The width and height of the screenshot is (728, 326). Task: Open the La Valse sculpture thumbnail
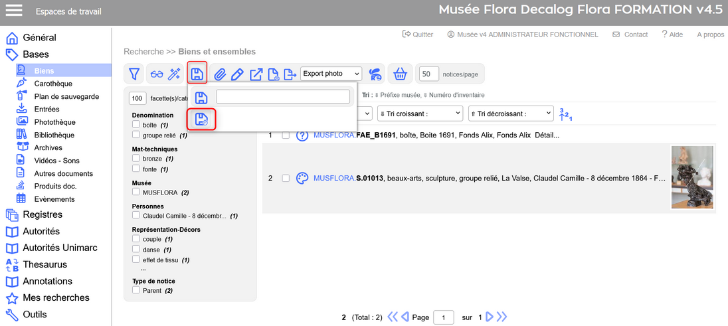pyautogui.click(x=692, y=178)
